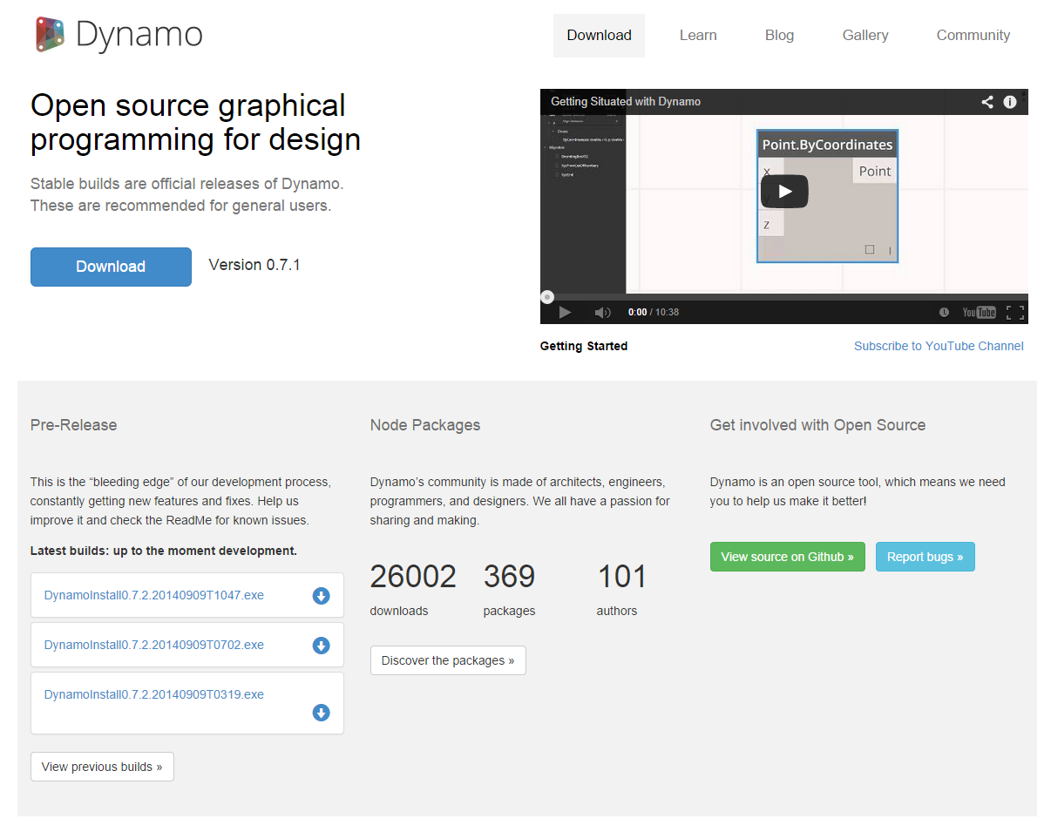Mute the video using the speaker icon
This screenshot has height=832, width=1051.
602,312
